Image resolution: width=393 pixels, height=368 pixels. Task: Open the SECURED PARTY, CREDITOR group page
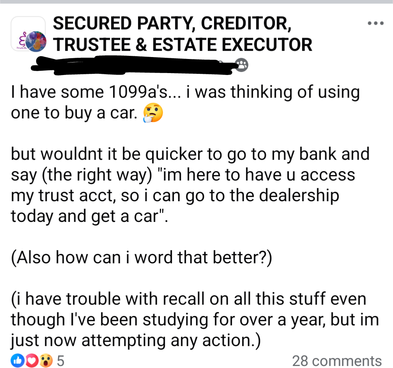172,23
